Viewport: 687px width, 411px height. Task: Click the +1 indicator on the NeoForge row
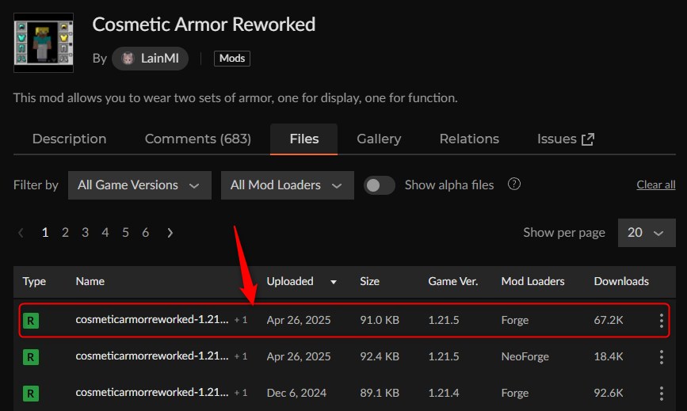coord(241,356)
